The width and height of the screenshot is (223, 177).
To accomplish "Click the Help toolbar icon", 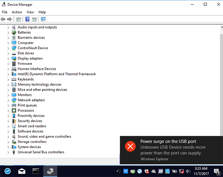I will tap(27, 19).
